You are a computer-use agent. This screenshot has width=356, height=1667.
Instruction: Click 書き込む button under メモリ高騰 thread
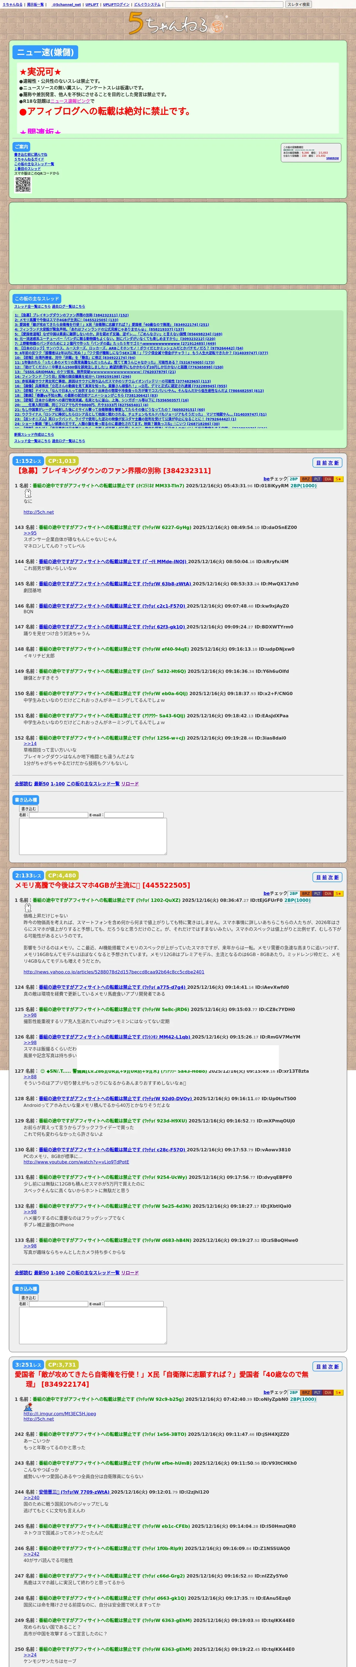click(29, 1298)
